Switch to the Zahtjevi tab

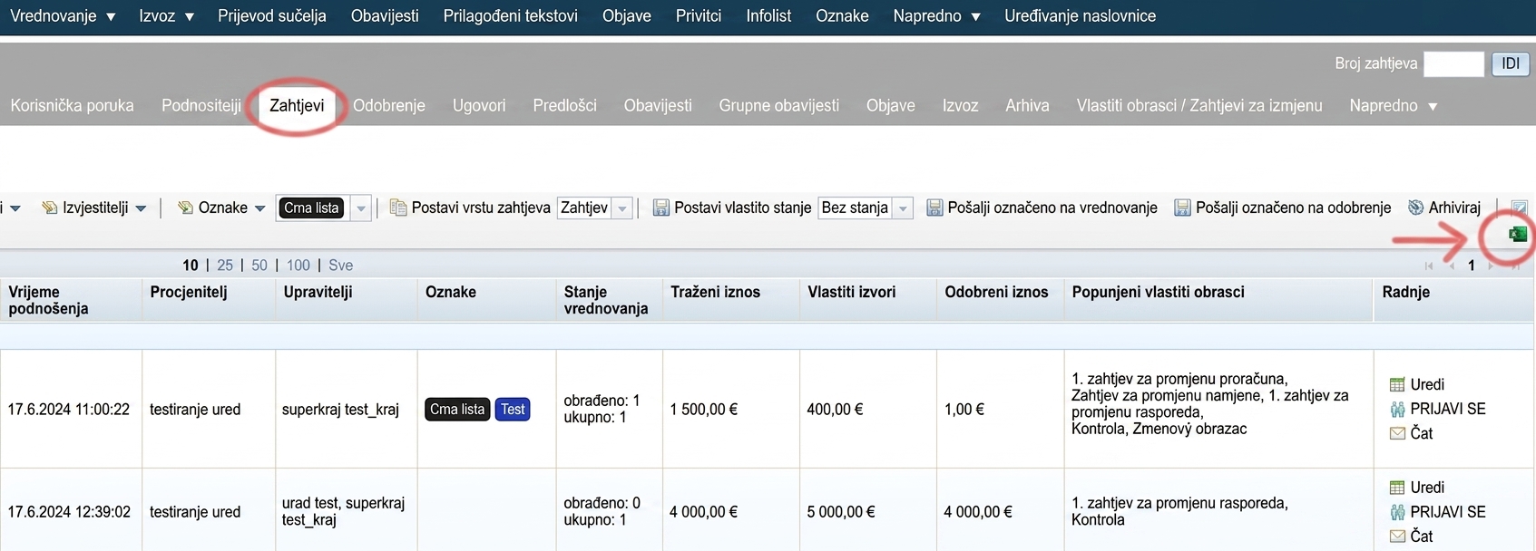tap(297, 106)
